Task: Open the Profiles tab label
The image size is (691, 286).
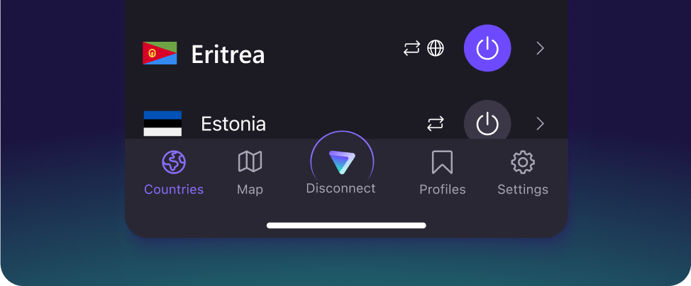Action: [x=443, y=190]
